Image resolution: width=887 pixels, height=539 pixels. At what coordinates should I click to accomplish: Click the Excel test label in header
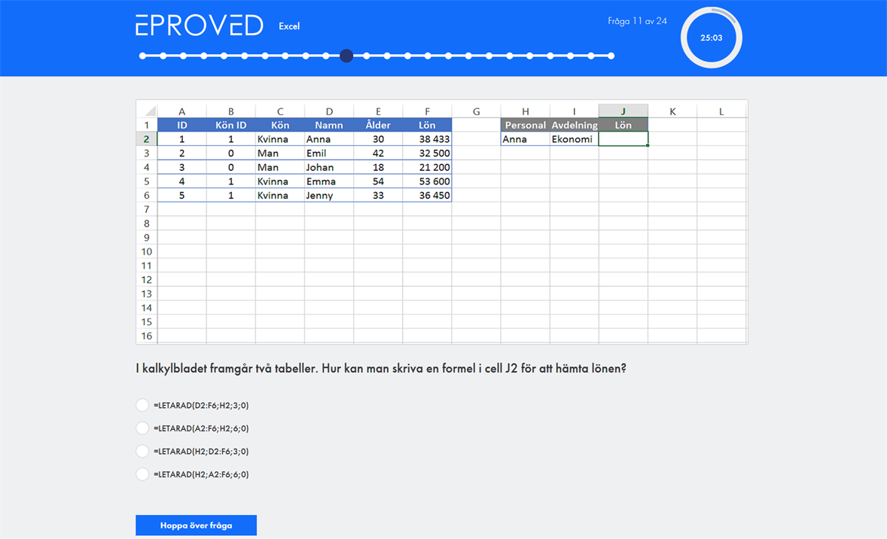tap(289, 26)
